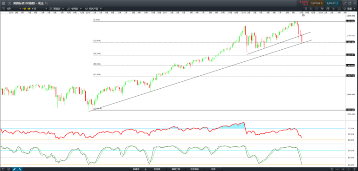The width and height of the screenshot is (358, 171).
Task: Expand the 设置 settings dropdown arrow
Action: tap(355, 9)
